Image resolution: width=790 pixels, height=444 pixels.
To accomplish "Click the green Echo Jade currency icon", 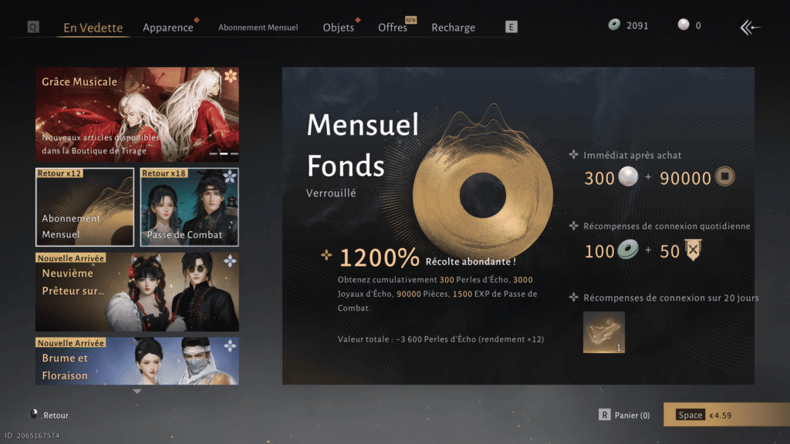I will click(614, 25).
